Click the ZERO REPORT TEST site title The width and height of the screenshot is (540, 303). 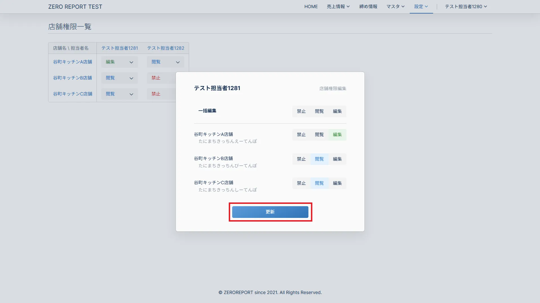(75, 7)
